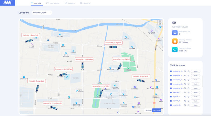Uncheck the first newencher_1 vehicle checkbox
Screen dimensions: 211x116
pos(171,71)
